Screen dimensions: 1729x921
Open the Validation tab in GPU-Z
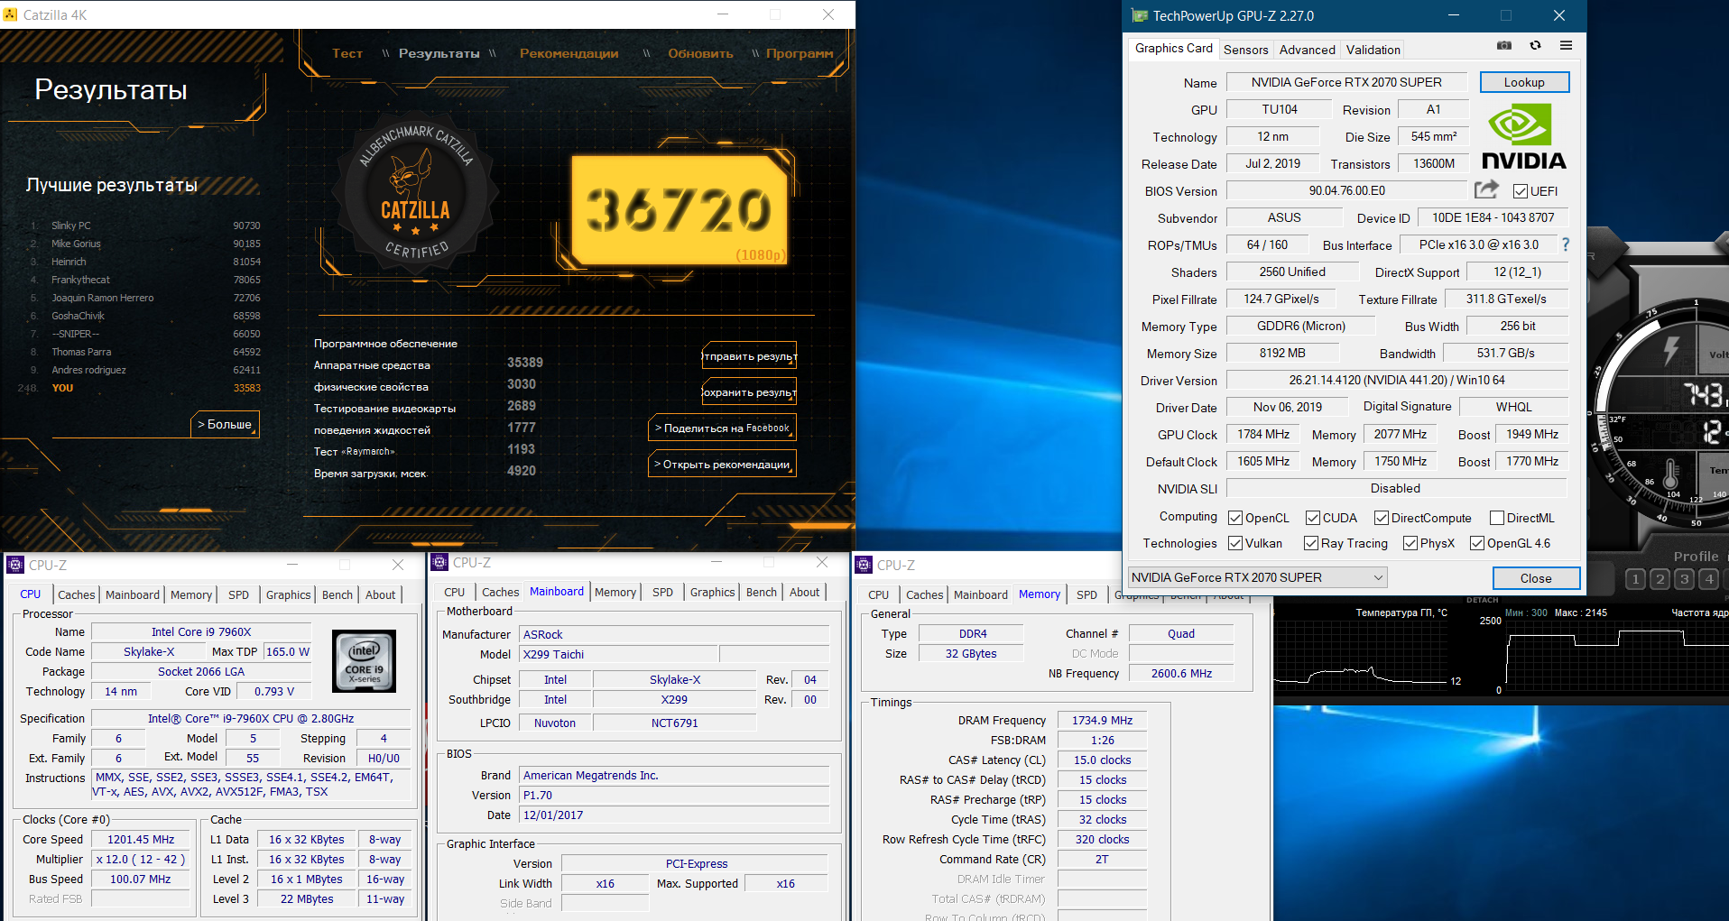1373,50
